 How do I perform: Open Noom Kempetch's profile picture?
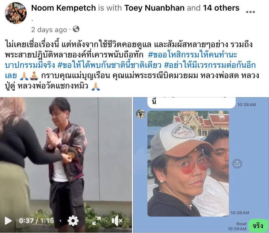coord(15,13)
